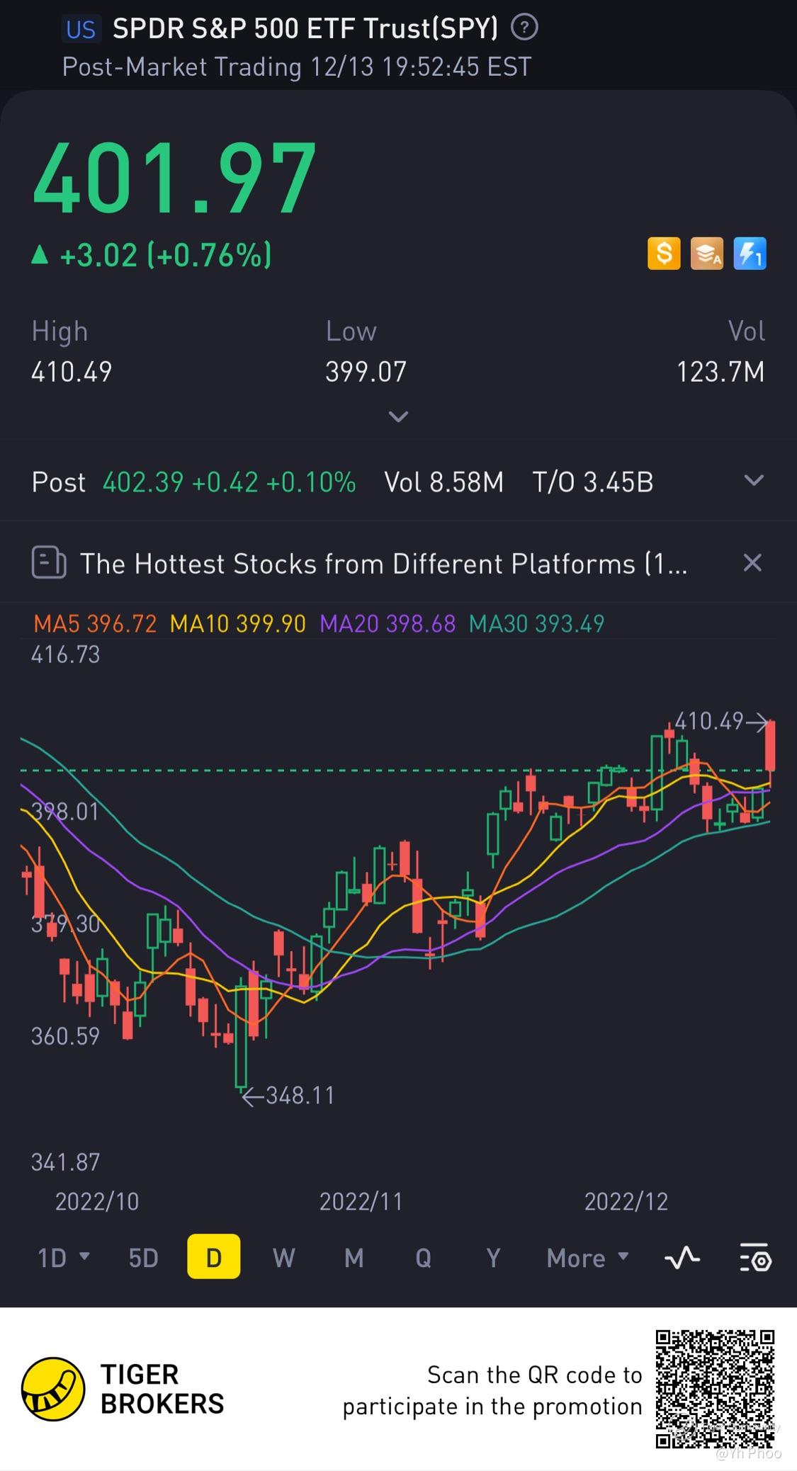Viewport: 797px width, 1471px height.
Task: Tap the help question mark icon
Action: 524,28
